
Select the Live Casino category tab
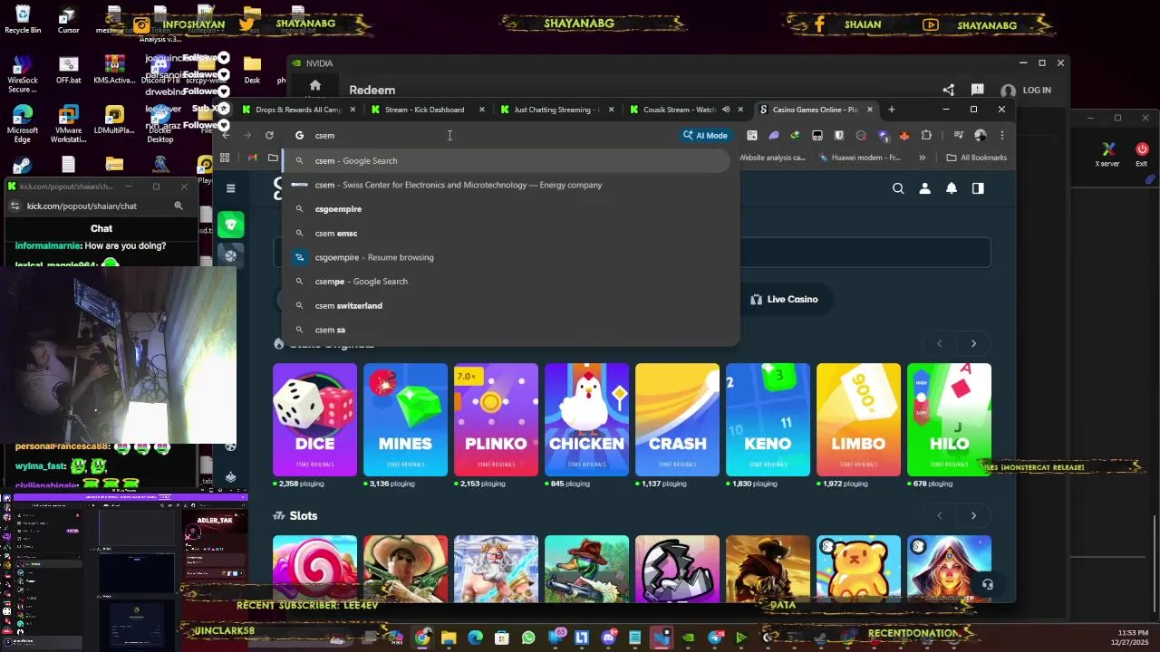(784, 299)
